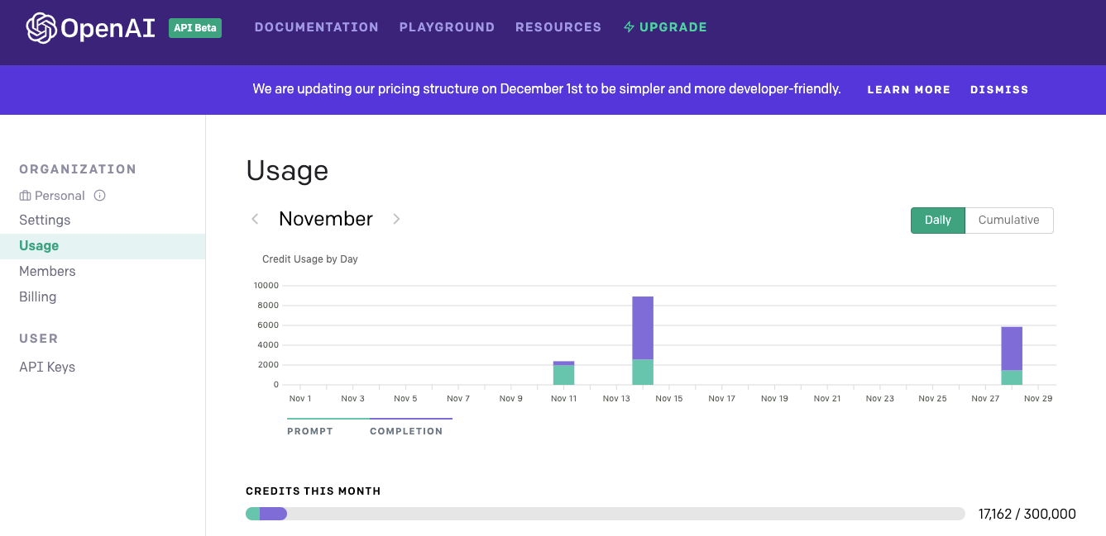Click the API Beta badge
Image resolution: width=1106 pixels, height=536 pixels.
(x=195, y=28)
